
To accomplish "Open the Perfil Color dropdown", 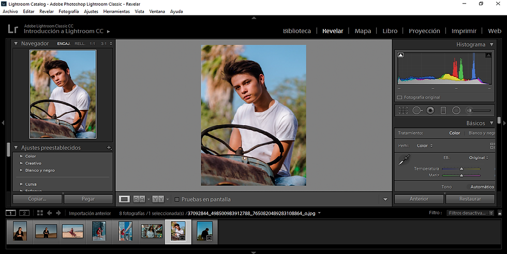I will click(425, 146).
